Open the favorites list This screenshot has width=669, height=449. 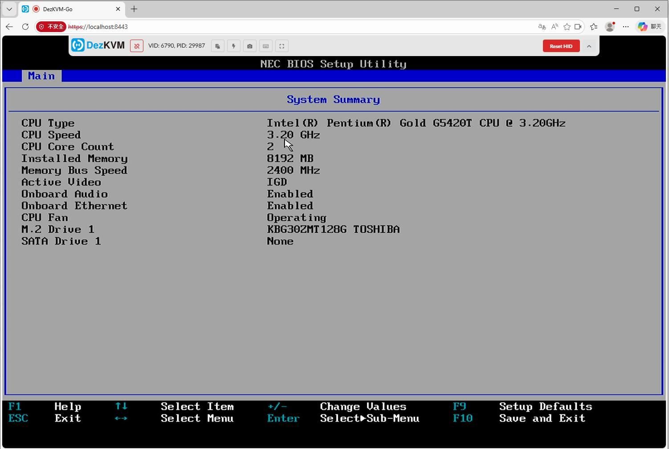point(594,27)
